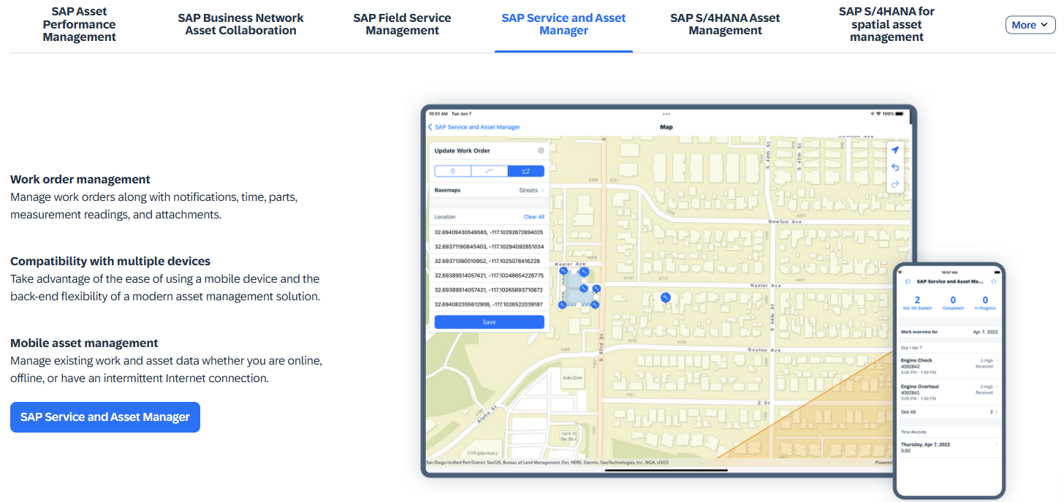Image resolution: width=1064 pixels, height=502 pixels.
Task: Select the polygon drawing mode
Action: click(526, 171)
